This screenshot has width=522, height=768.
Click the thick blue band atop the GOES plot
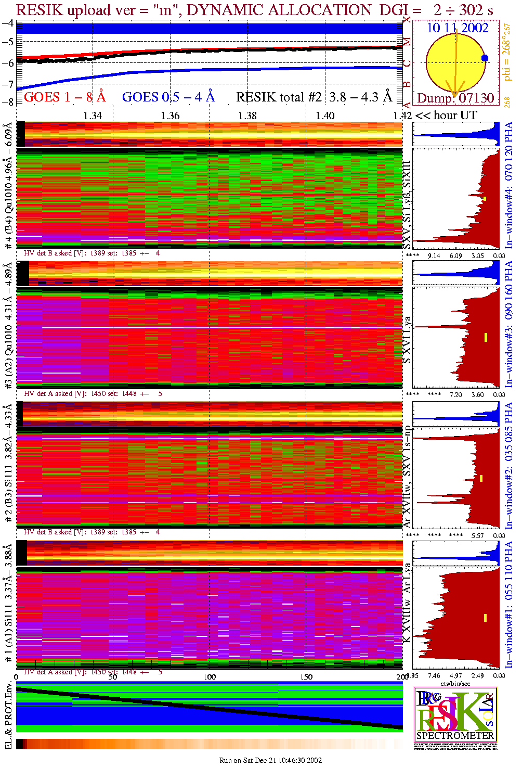pos(208,28)
